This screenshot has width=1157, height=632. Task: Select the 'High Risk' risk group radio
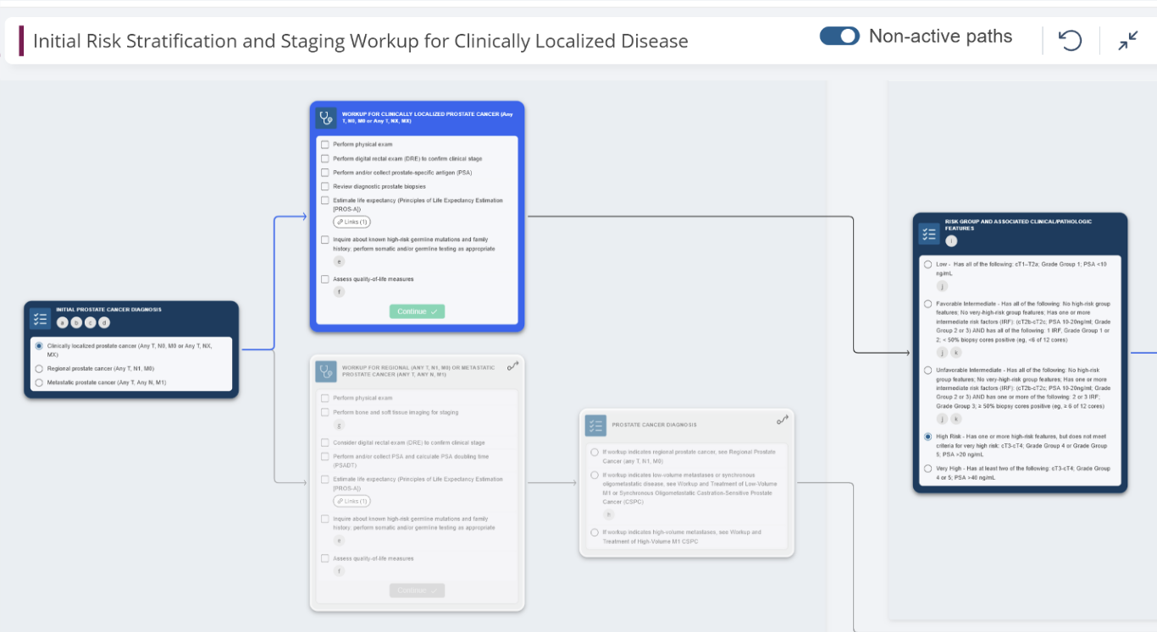(x=928, y=437)
